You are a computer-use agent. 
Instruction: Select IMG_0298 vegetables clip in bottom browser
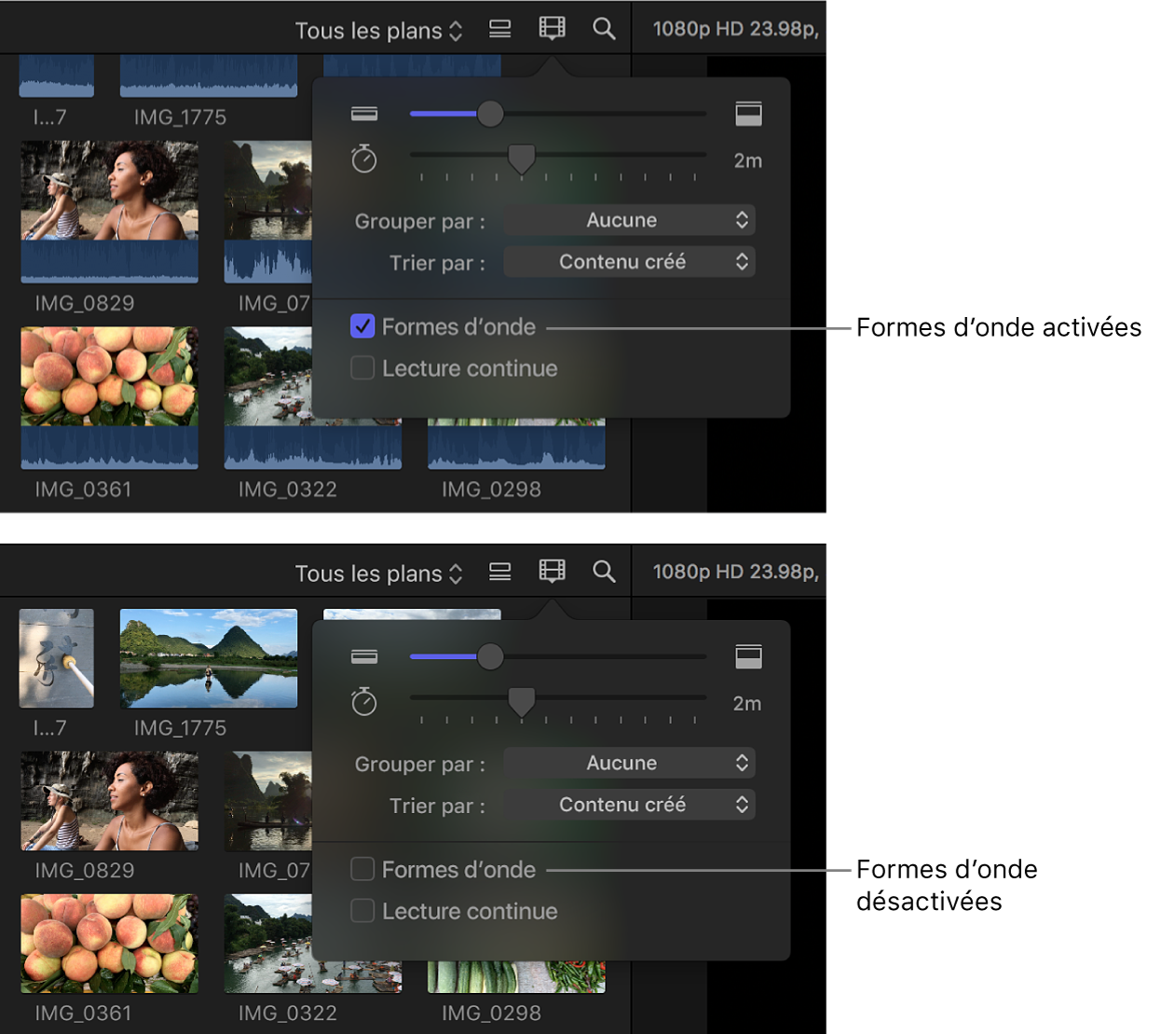click(x=516, y=977)
